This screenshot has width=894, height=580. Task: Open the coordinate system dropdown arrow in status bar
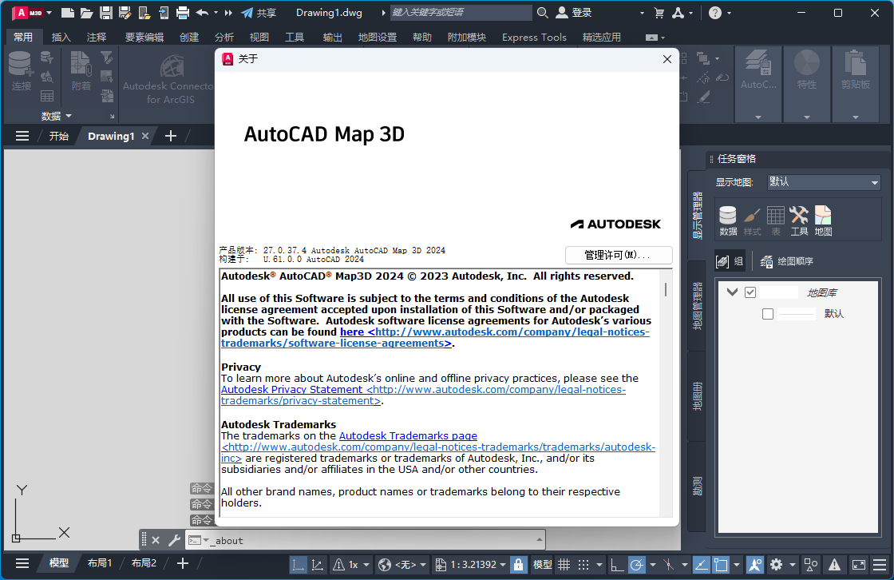(423, 565)
